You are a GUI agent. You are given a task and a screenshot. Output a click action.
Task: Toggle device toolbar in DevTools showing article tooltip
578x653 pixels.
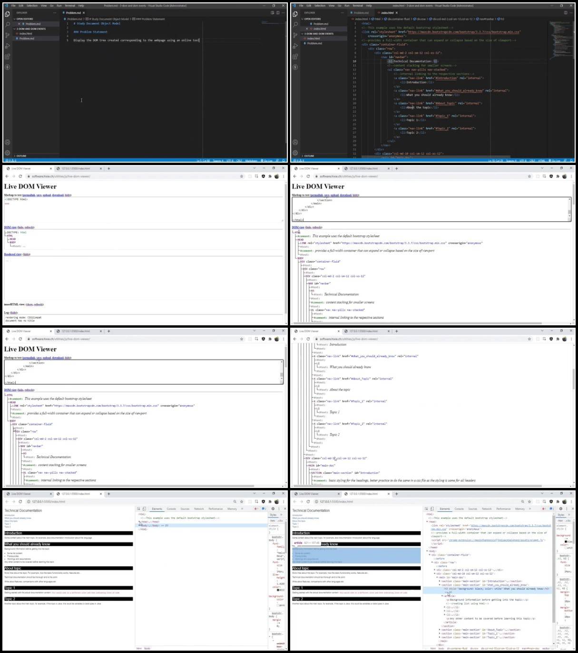click(x=432, y=509)
